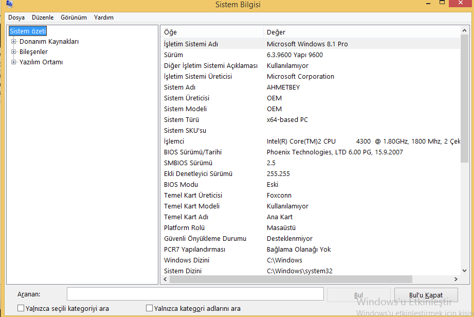Select the SMBIOS Sürümü row
The height and width of the screenshot is (317, 474).
pyautogui.click(x=311, y=163)
